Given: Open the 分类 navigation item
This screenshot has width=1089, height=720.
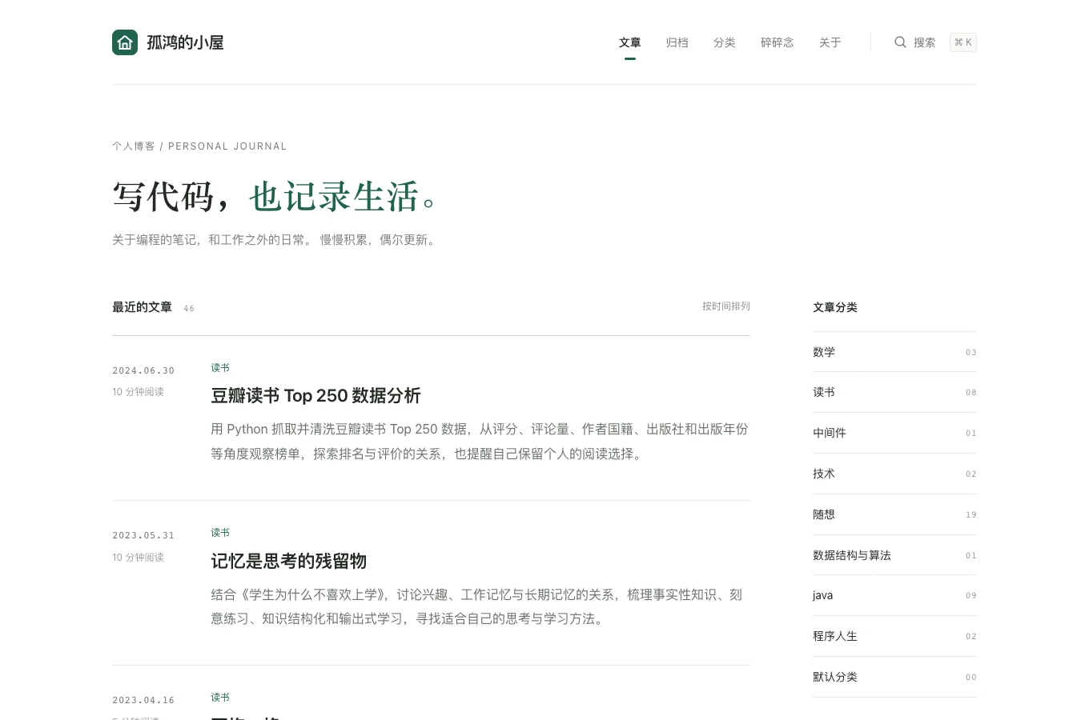Looking at the screenshot, I should [725, 42].
